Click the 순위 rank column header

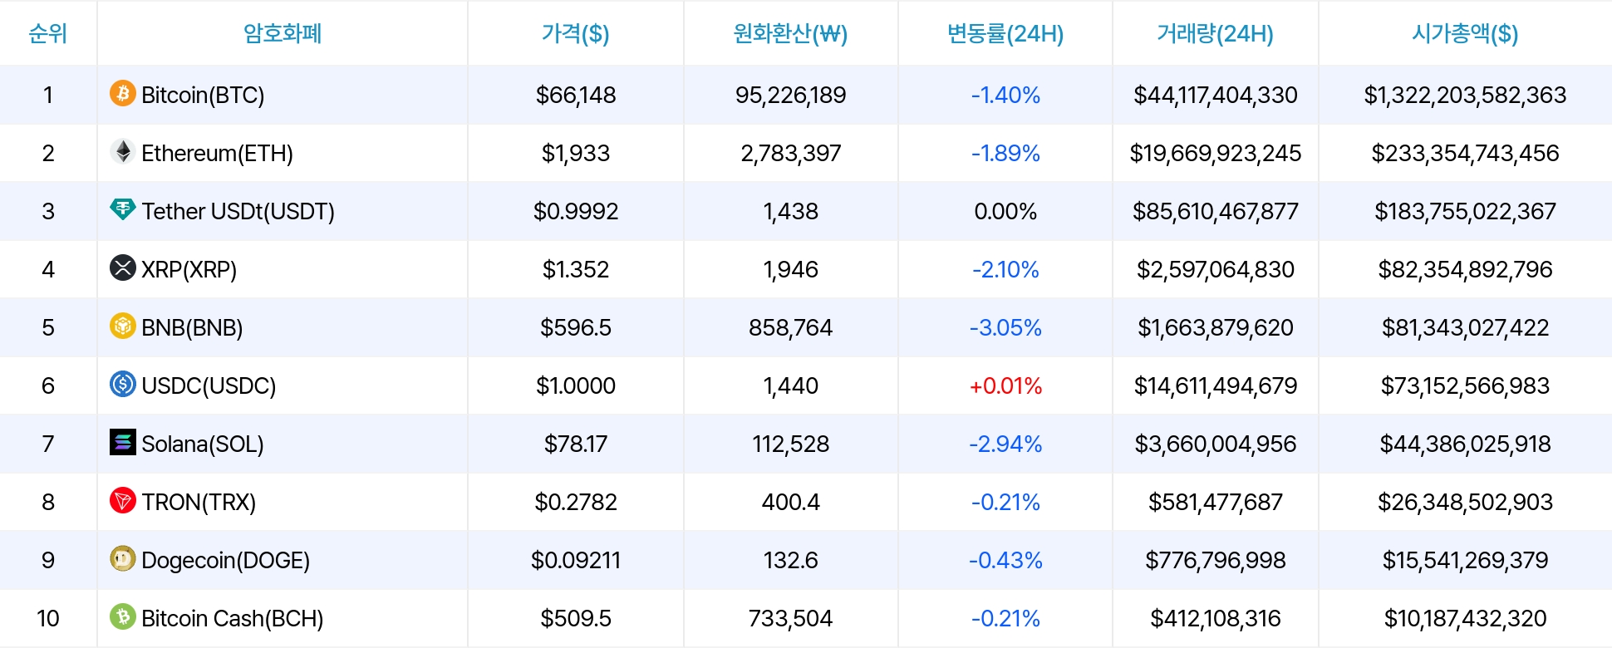click(48, 33)
